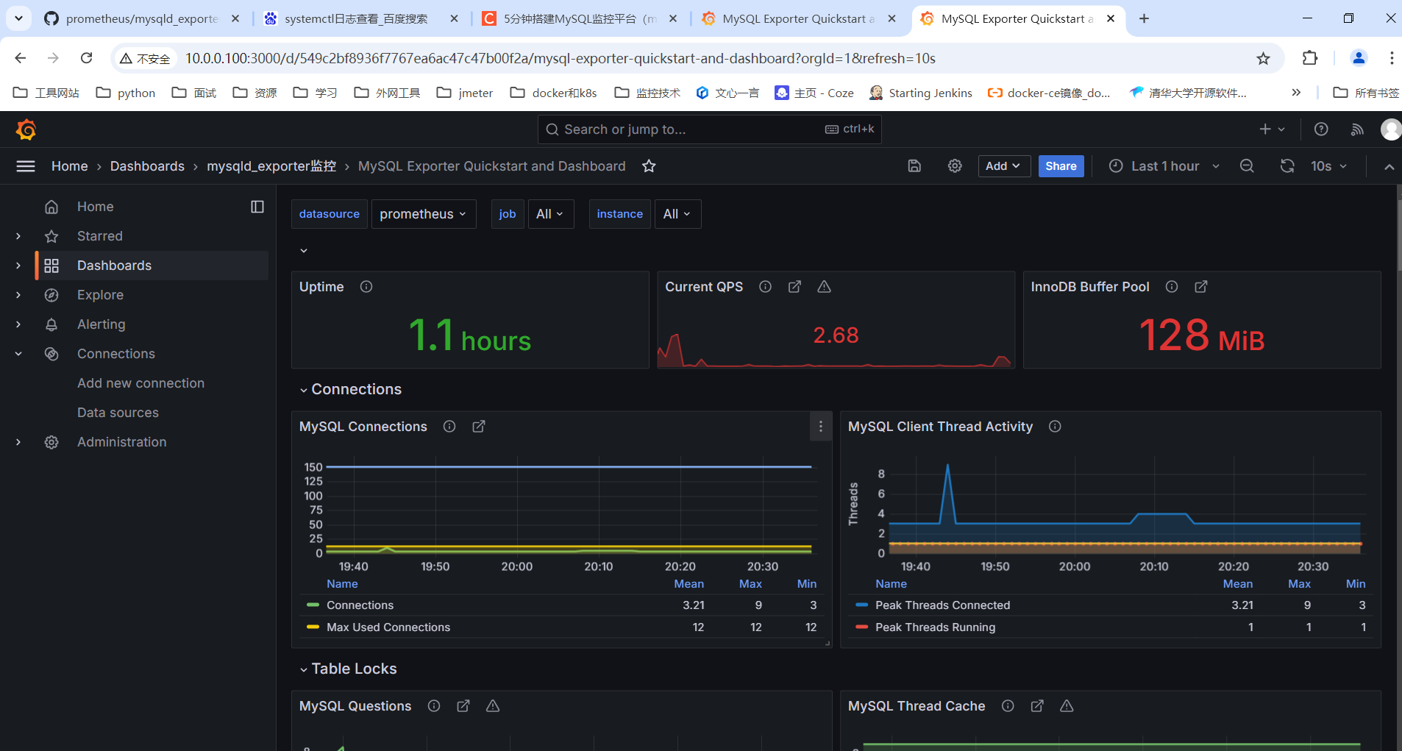The image size is (1402, 751).
Task: Switch to the prometheus/mysqld_exporter browser tab
Action: pos(142,18)
